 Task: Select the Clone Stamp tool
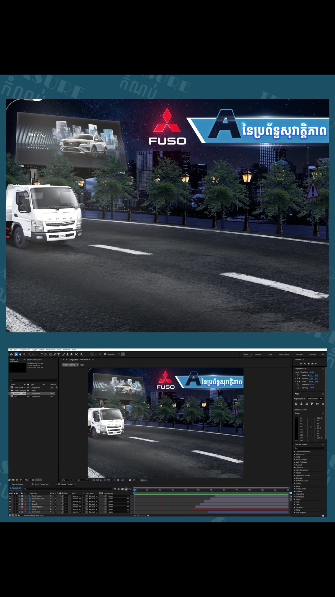pos(67,354)
